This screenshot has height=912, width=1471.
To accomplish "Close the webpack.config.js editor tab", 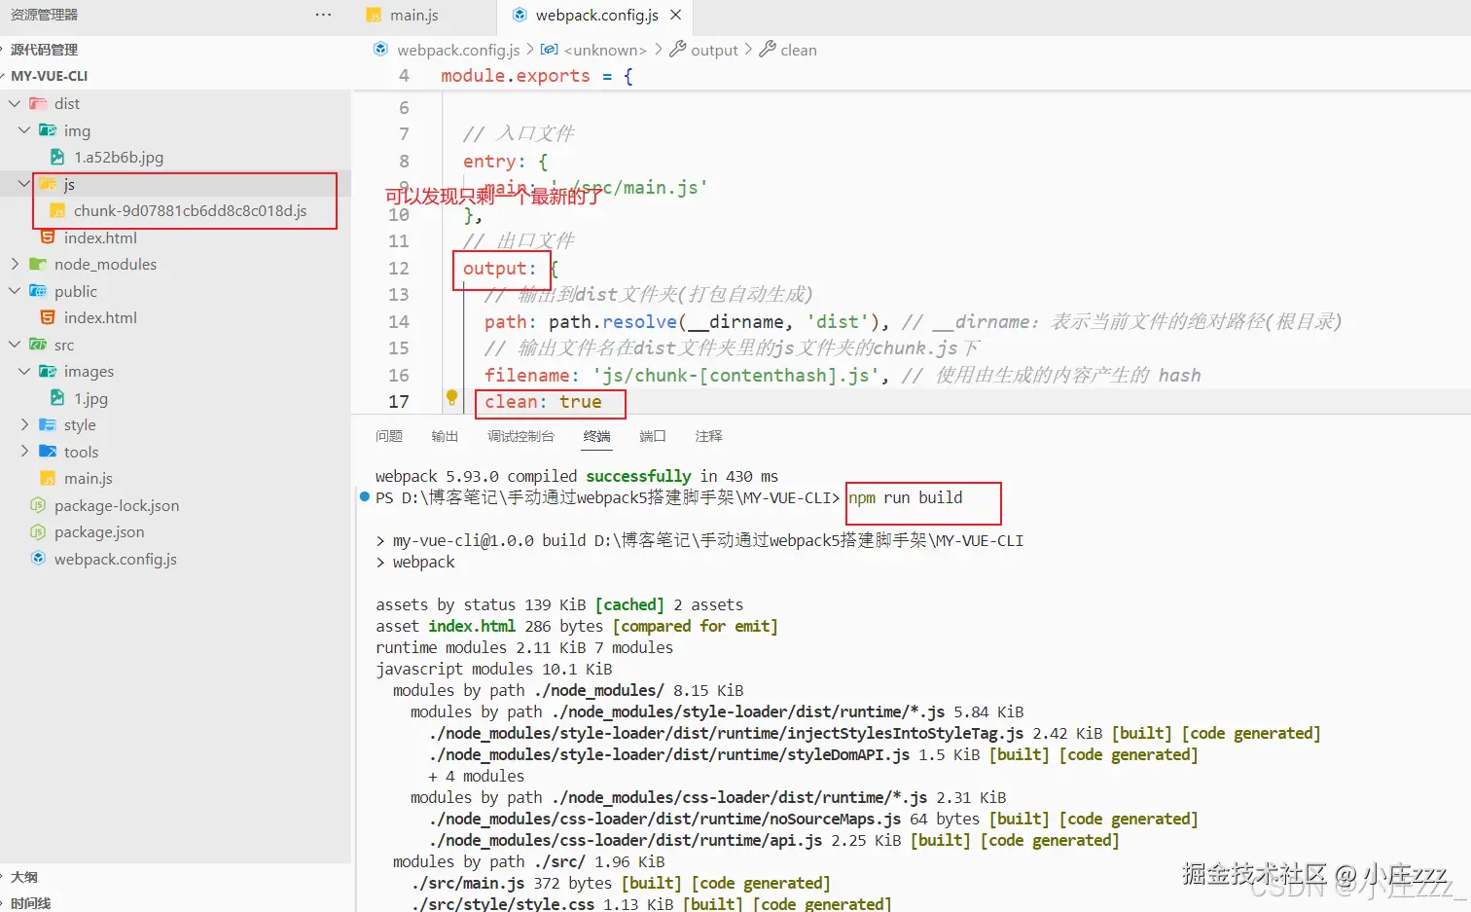I will [x=675, y=15].
